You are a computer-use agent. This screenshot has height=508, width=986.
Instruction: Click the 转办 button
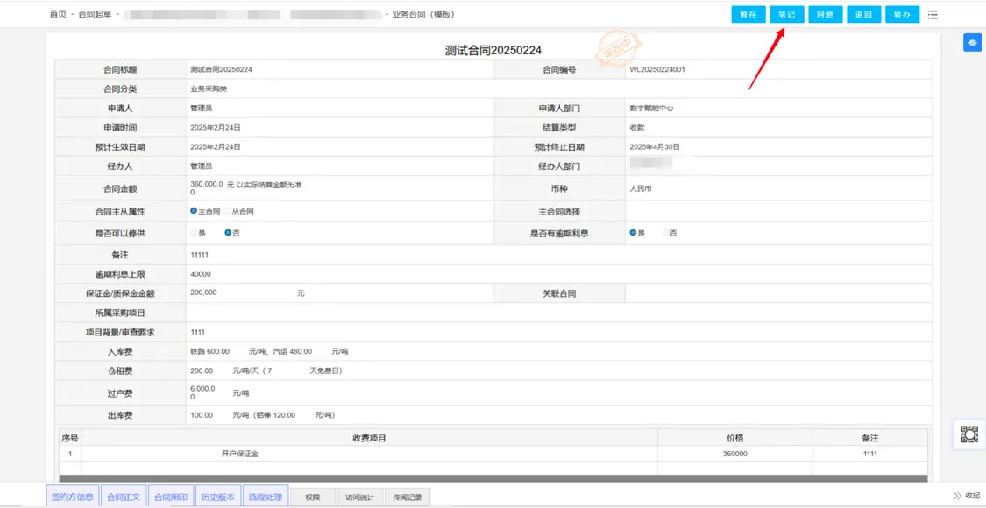tap(903, 15)
